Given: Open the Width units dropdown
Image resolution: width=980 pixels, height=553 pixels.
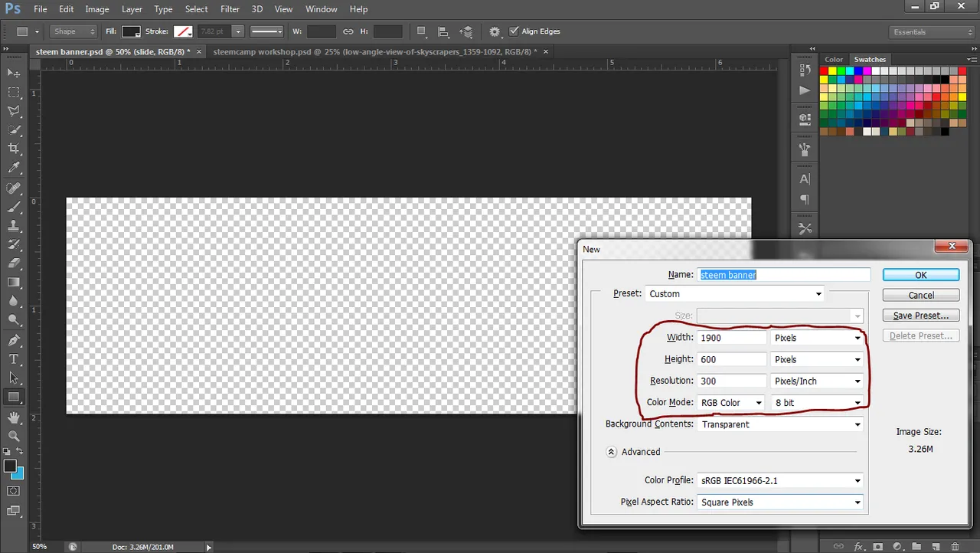Looking at the screenshot, I should pos(818,338).
